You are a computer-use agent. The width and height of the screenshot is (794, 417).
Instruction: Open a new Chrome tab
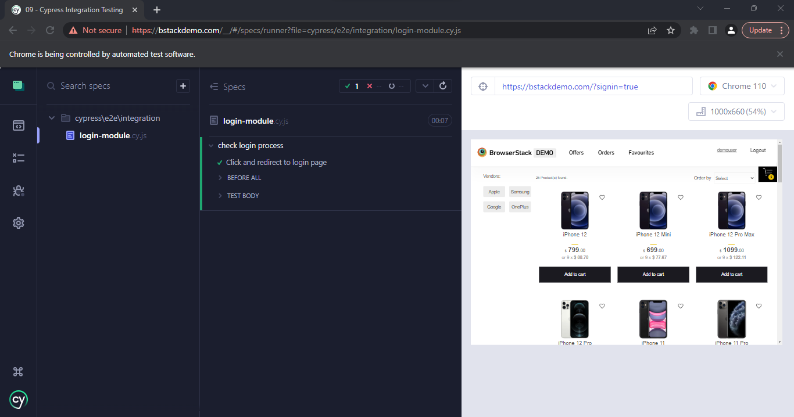click(157, 10)
